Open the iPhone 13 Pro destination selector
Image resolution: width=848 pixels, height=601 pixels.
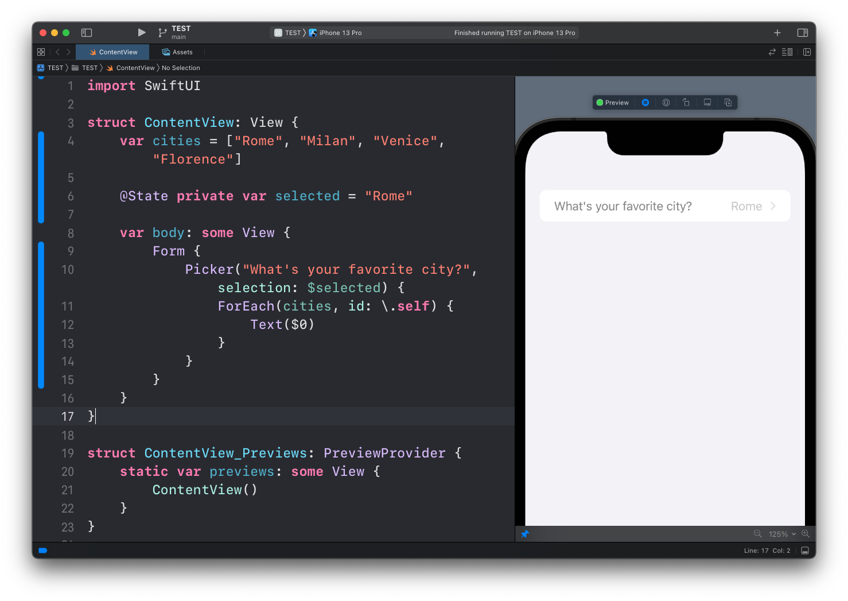click(x=339, y=33)
